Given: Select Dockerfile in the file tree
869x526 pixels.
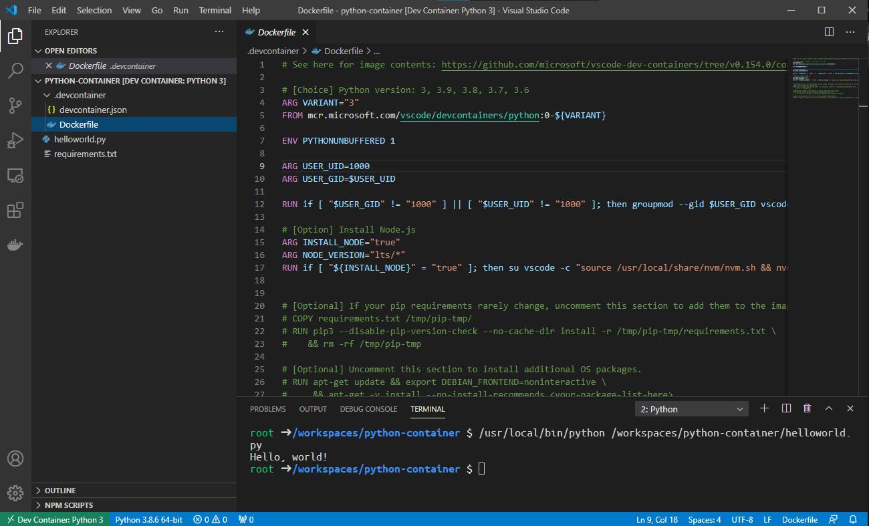Looking at the screenshot, I should (x=134, y=124).
